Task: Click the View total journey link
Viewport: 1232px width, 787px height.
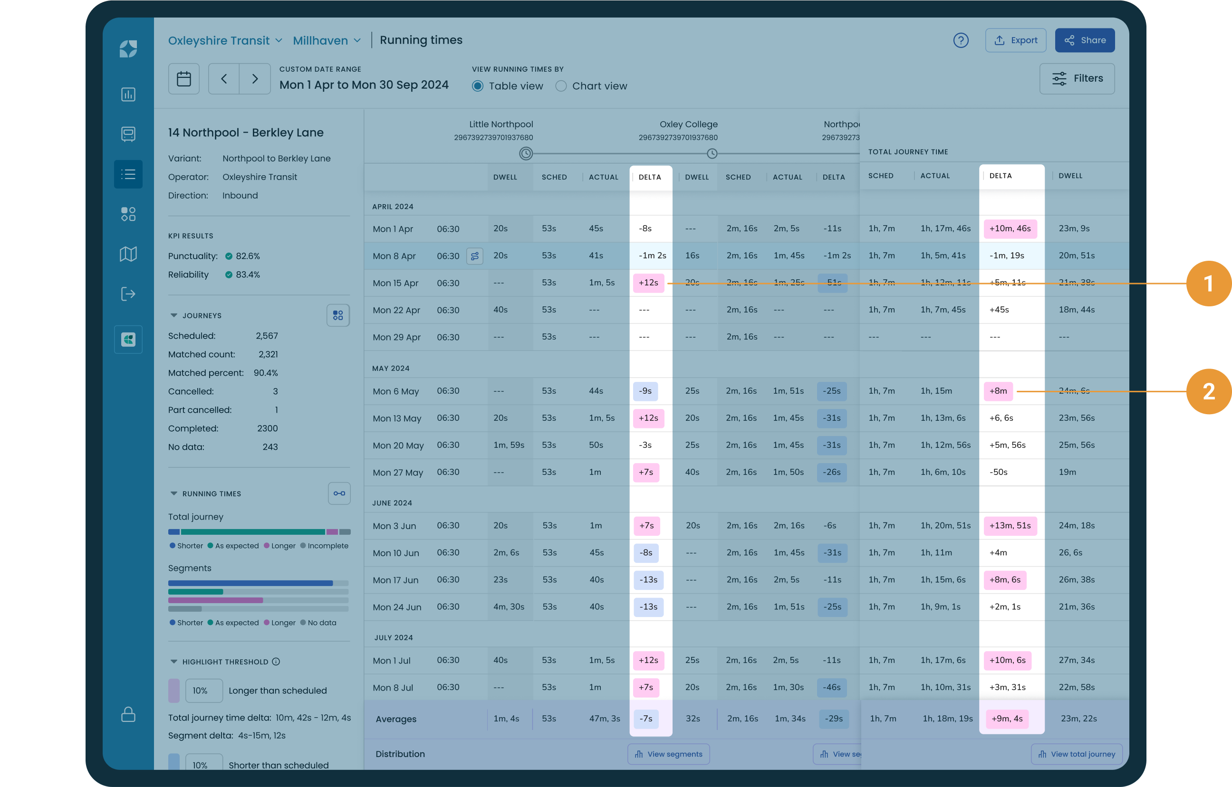Action: coord(1076,754)
